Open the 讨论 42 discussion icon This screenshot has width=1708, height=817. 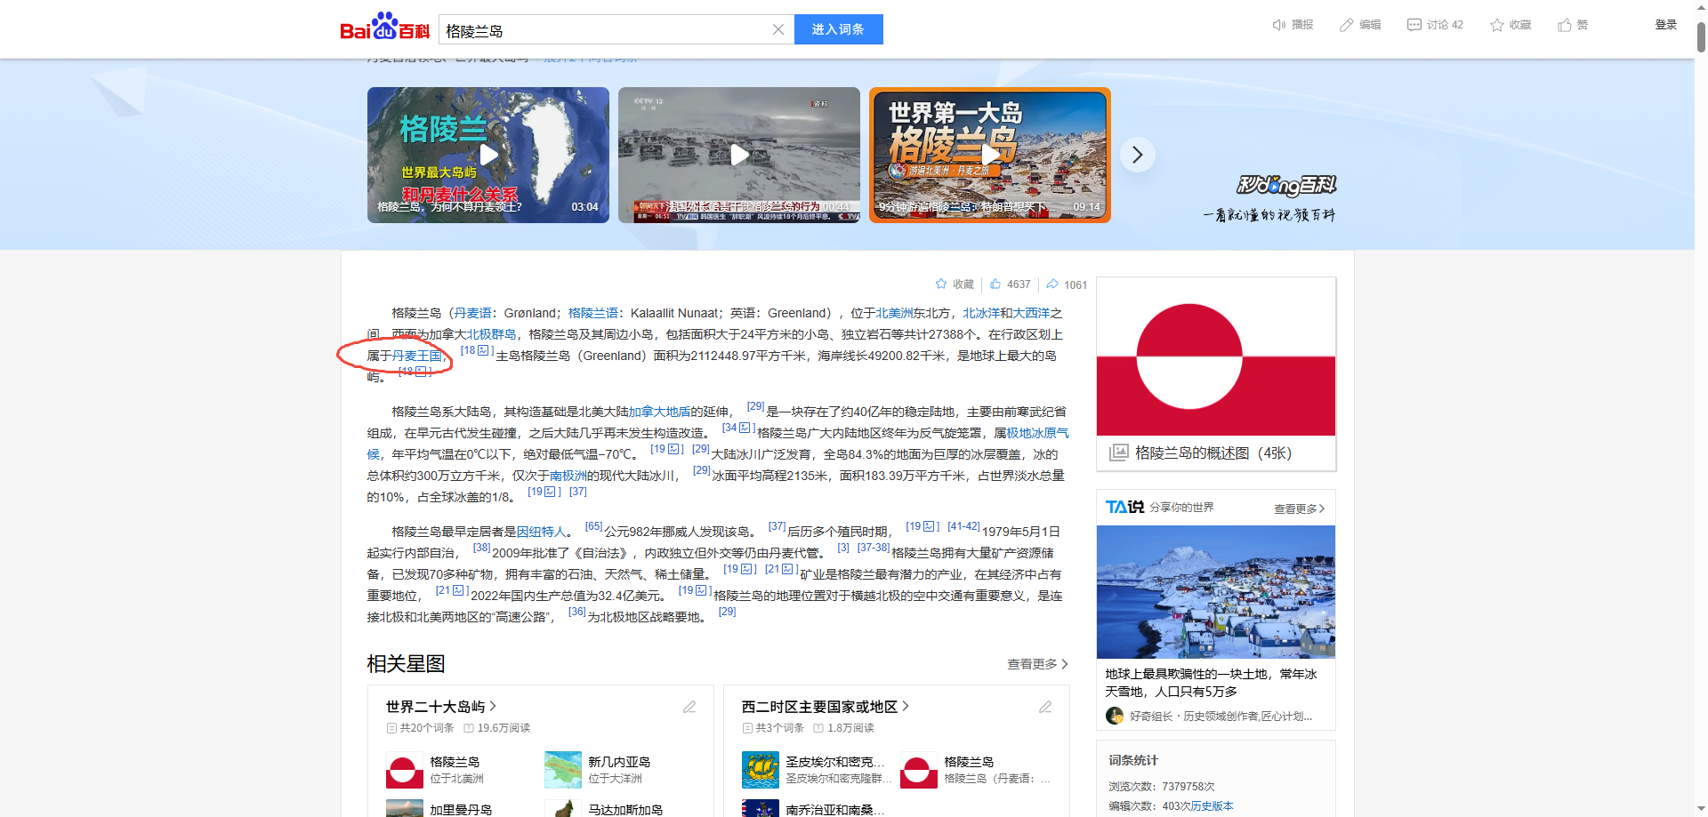(1414, 25)
